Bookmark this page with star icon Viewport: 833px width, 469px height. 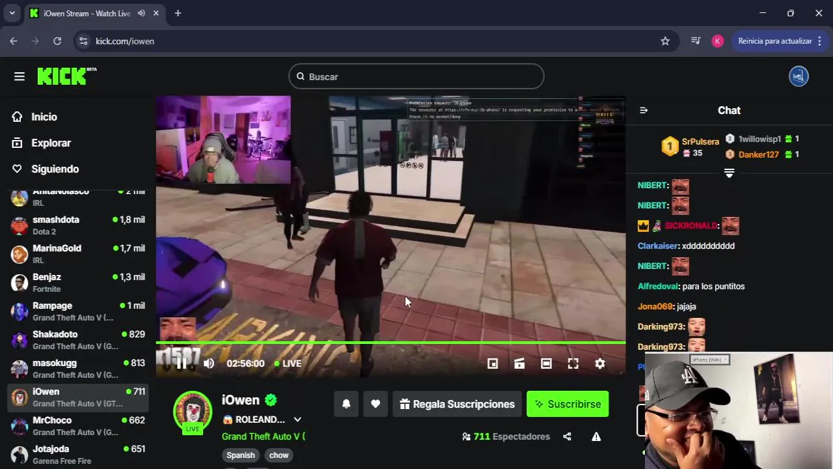point(665,41)
